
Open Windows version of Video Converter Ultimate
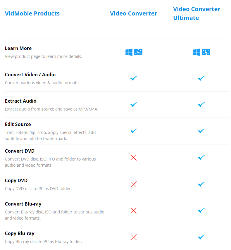(x=196, y=52)
